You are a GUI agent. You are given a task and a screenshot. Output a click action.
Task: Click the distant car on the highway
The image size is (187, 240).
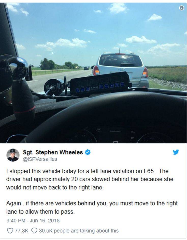86,68
